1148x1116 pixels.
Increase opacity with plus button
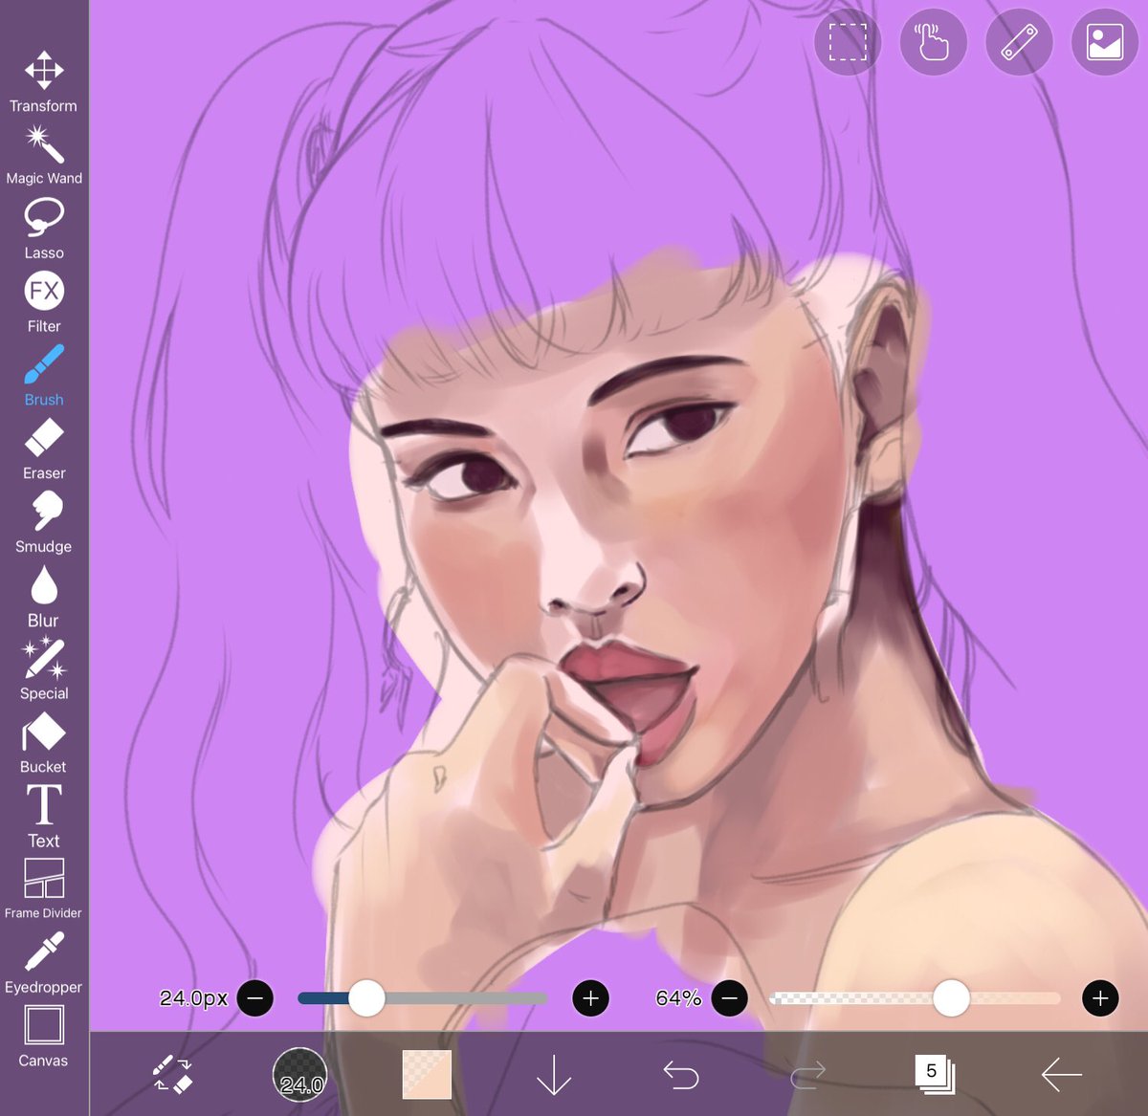1100,998
